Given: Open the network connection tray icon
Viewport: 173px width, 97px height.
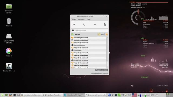Looking at the screenshot, I should pos(112,95).
